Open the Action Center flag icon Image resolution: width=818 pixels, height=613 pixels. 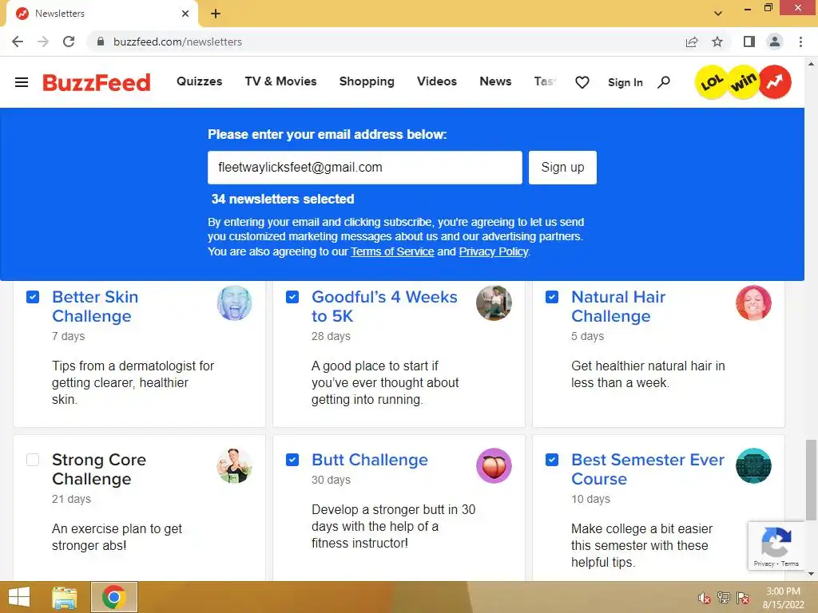click(x=743, y=598)
